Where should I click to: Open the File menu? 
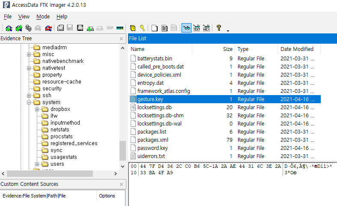point(8,17)
